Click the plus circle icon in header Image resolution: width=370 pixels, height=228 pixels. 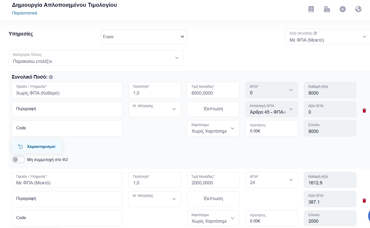pos(343,9)
